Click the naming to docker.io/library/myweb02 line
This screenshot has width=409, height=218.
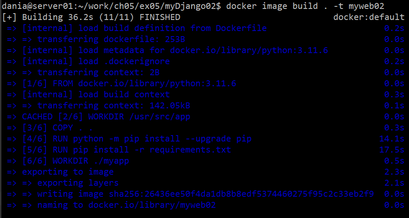(127, 205)
